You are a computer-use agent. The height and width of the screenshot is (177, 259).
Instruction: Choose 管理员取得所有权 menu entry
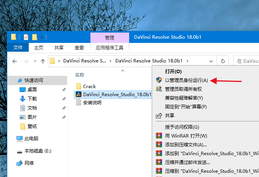coord(184,89)
